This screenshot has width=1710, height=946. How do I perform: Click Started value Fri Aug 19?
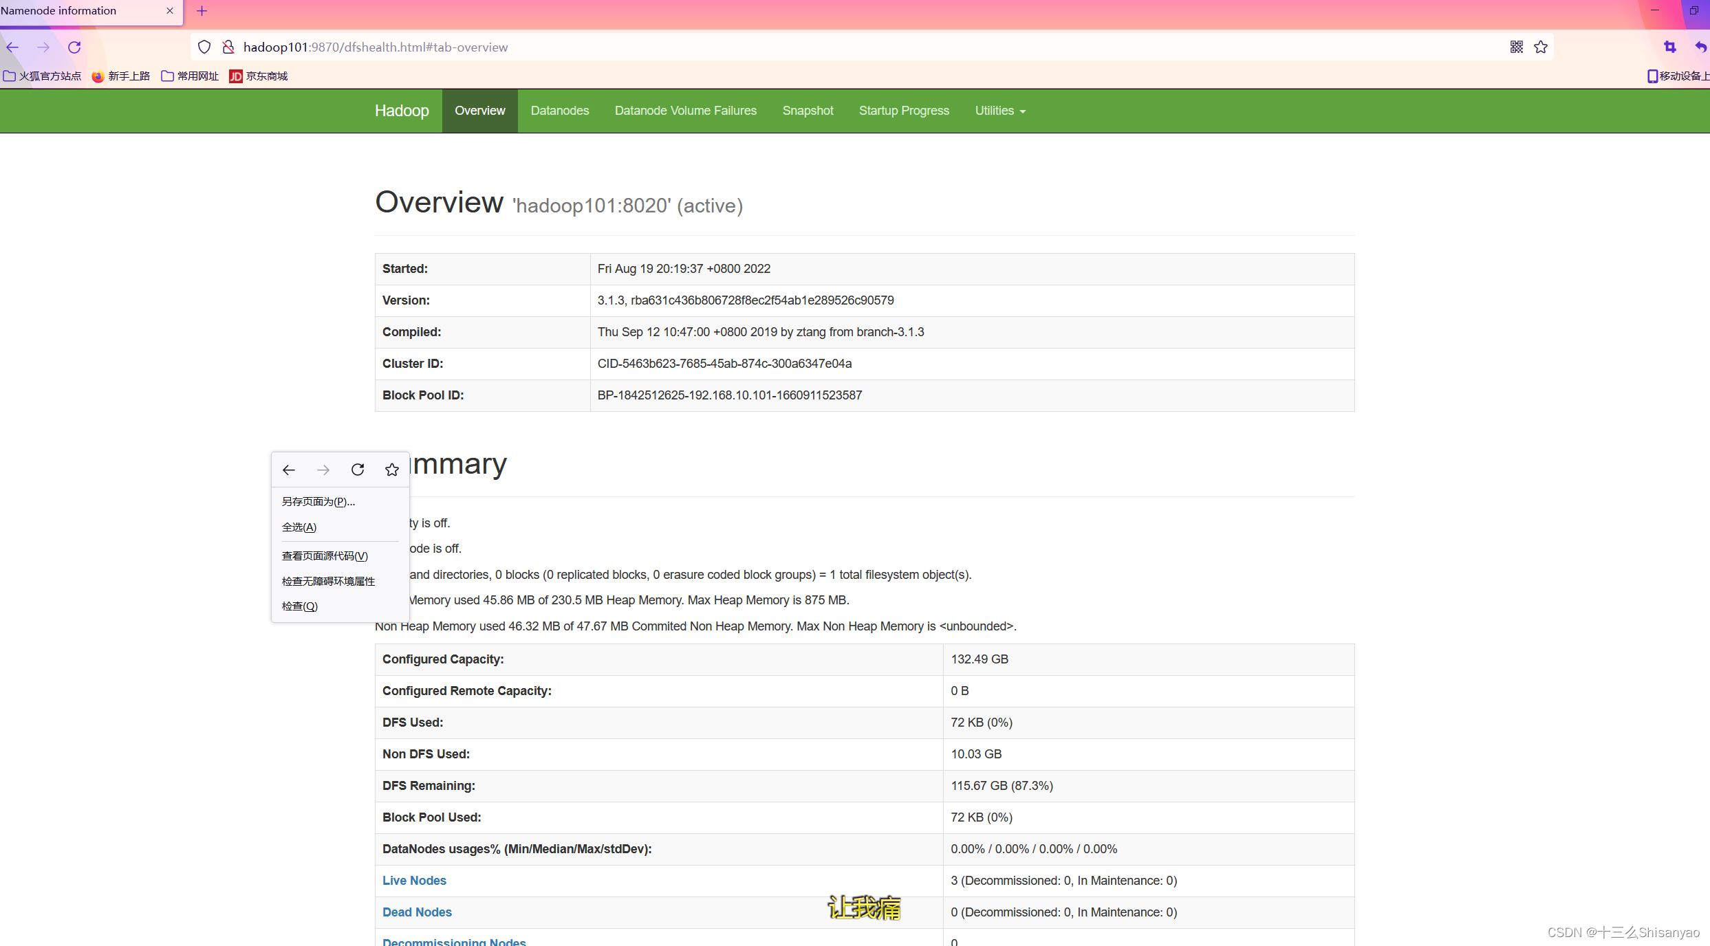tap(684, 269)
